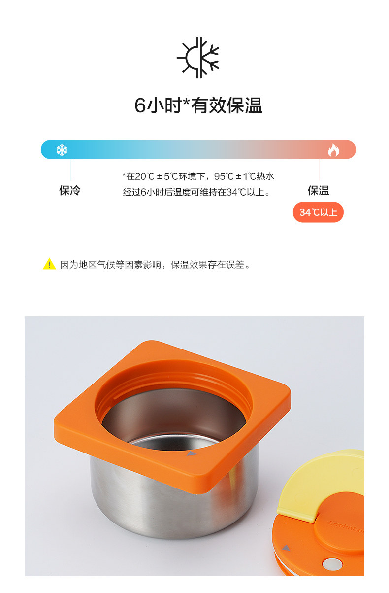
Task: Click the 6小时*有效保温 heading
Action: (x=198, y=105)
